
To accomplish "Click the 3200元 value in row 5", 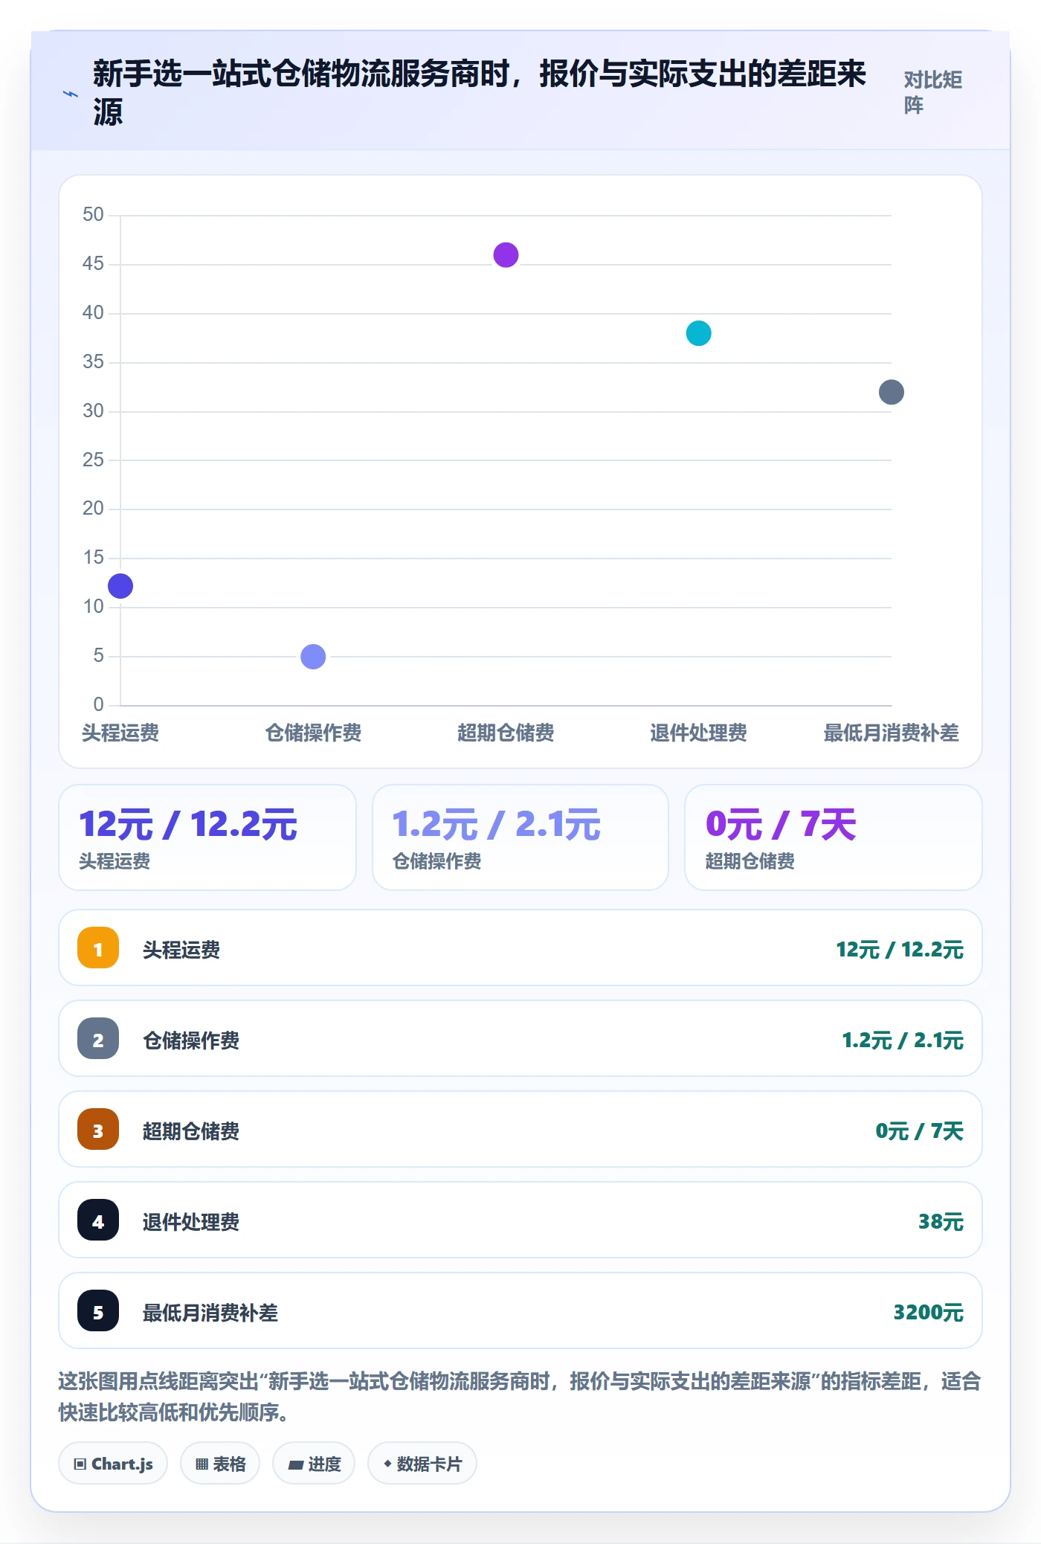I will click(x=929, y=1313).
